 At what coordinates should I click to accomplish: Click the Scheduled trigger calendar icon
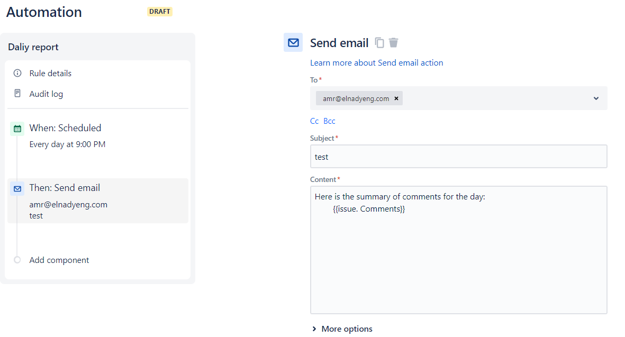[x=16, y=128]
